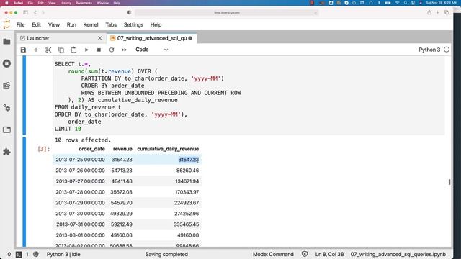The width and height of the screenshot is (461, 259).
Task: Open the File menu in JupyterLab
Action: [x=21, y=25]
